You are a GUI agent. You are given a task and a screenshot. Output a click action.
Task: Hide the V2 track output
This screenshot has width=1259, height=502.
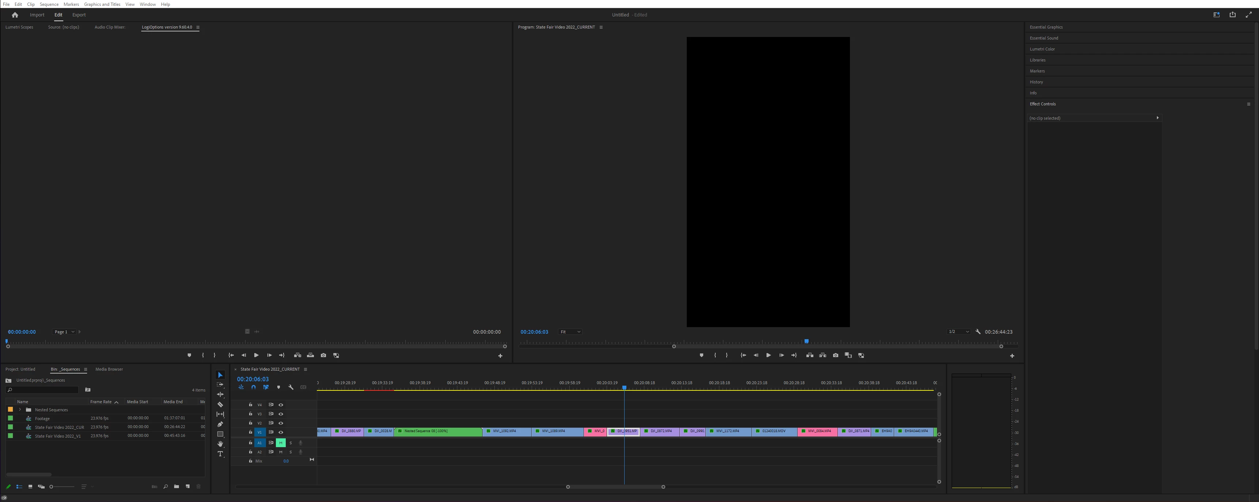click(281, 423)
